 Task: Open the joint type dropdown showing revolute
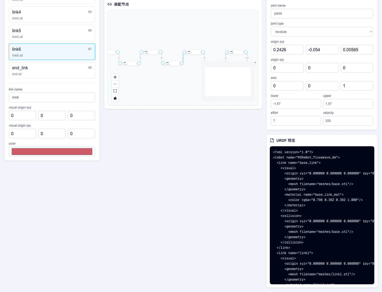click(x=322, y=32)
